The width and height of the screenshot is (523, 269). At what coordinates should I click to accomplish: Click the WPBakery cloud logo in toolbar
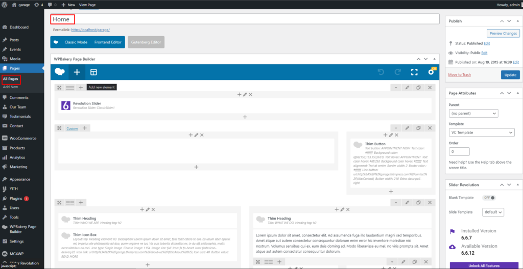click(x=60, y=72)
